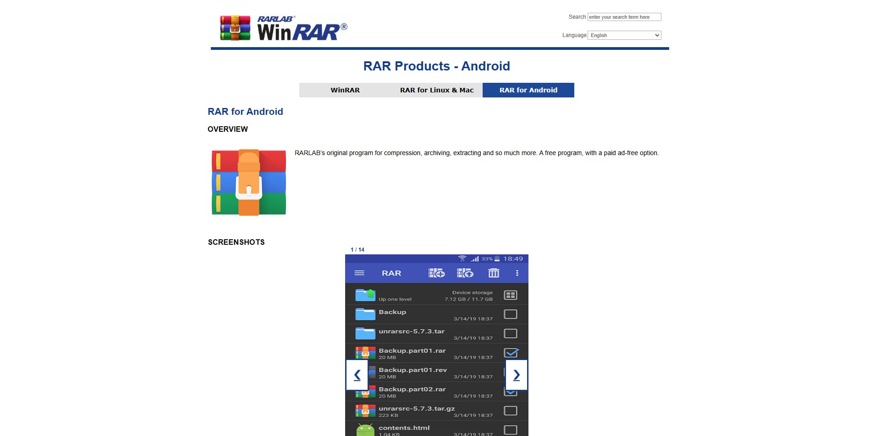Image resolution: width=880 pixels, height=436 pixels.
Task: Click the grid view icon beside Device storage
Action: pos(511,295)
